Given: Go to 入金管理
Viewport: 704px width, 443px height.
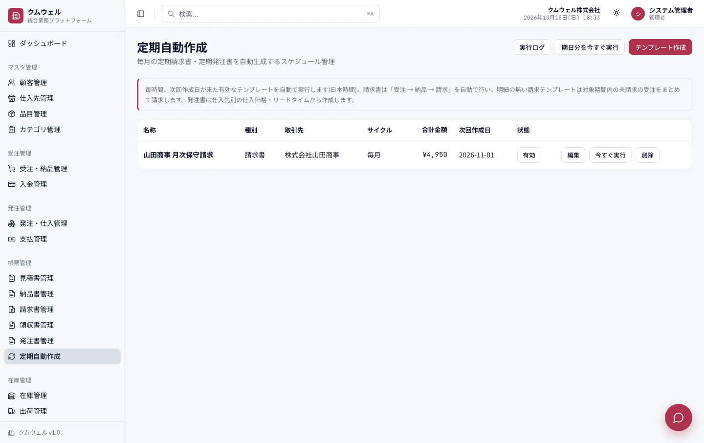Looking at the screenshot, I should 62,184.
